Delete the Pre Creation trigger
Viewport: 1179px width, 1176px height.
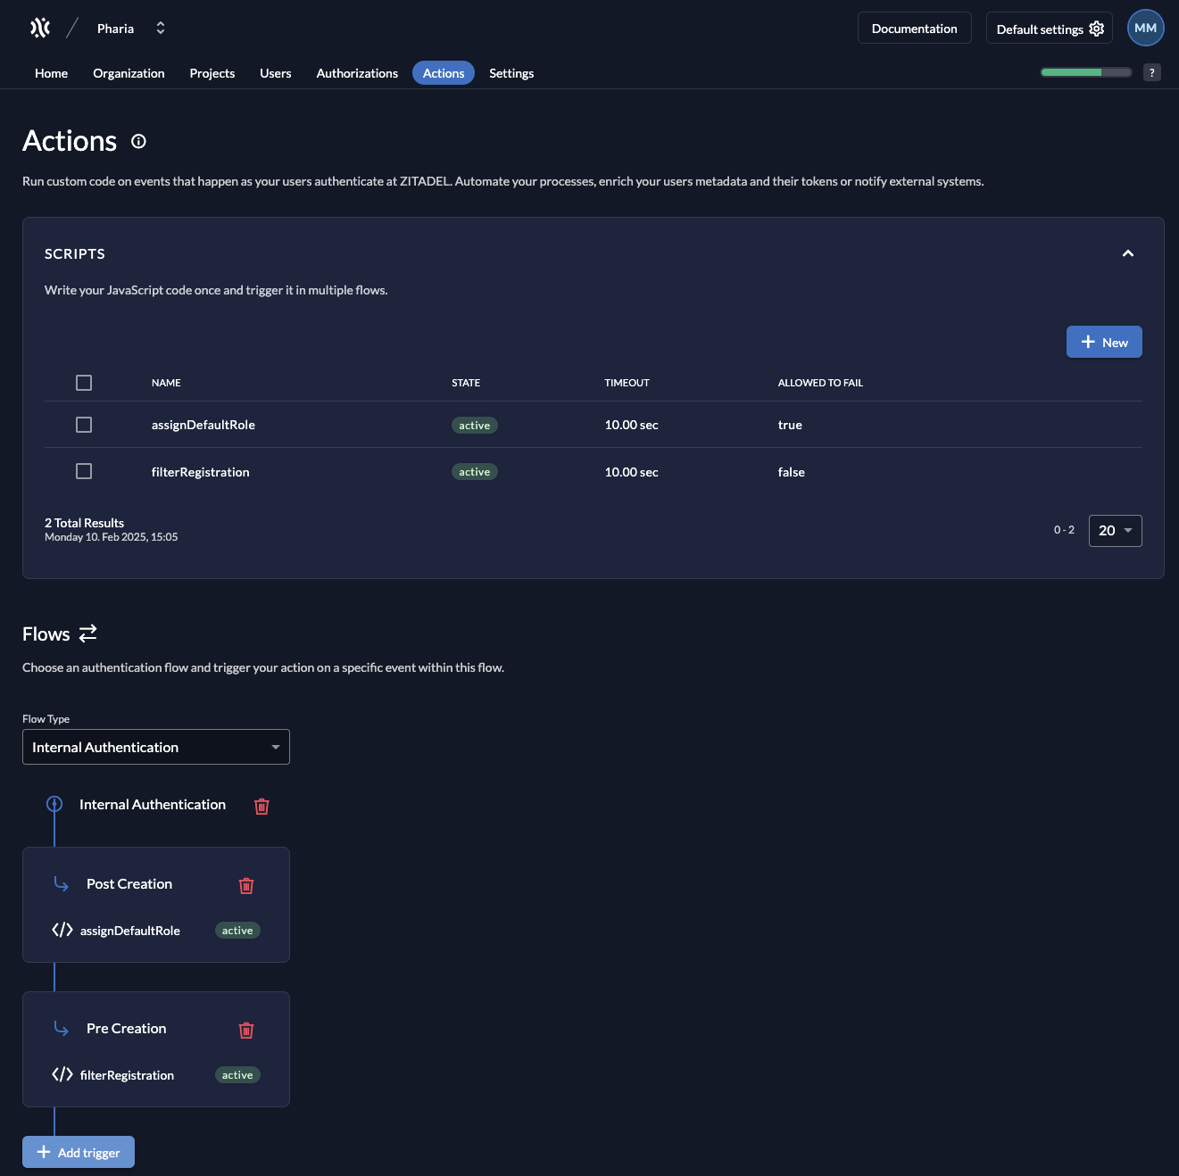tap(246, 1030)
